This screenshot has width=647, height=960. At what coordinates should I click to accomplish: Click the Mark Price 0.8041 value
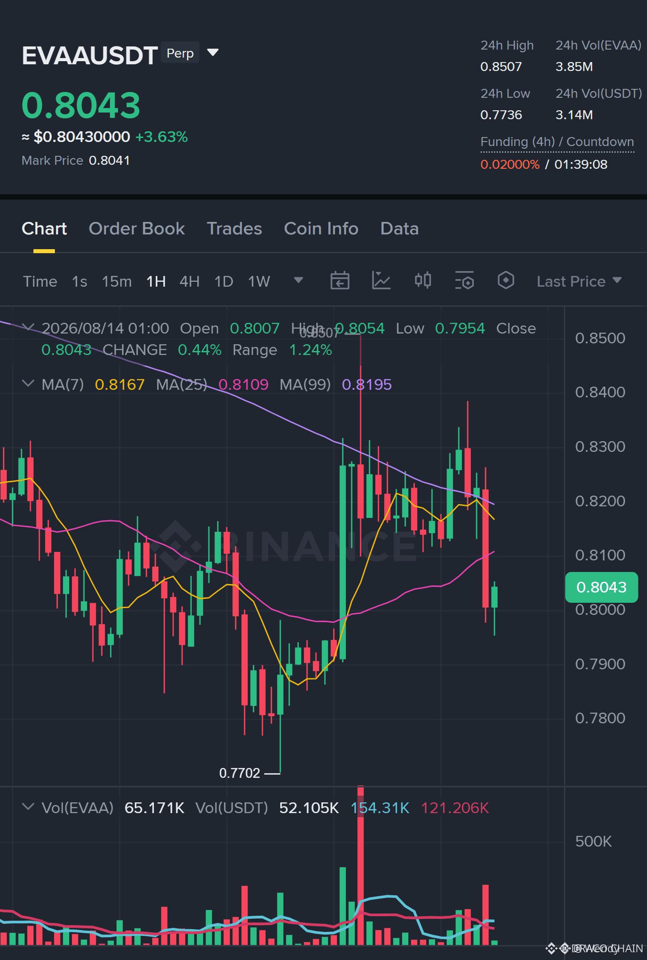pyautogui.click(x=109, y=161)
